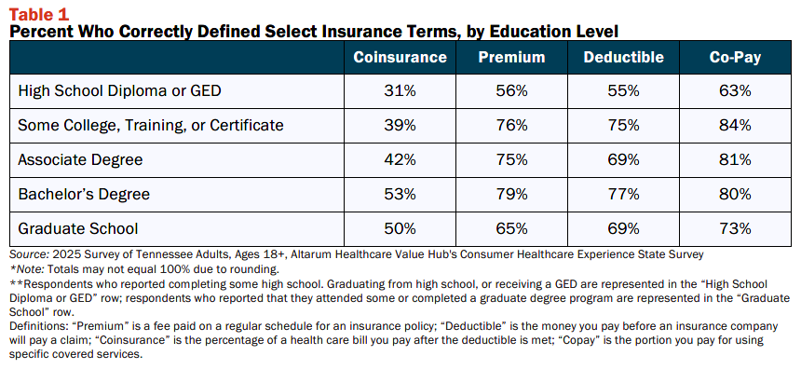Click the 55% Deductible cell
This screenshot has width=801, height=369.
coord(623,91)
